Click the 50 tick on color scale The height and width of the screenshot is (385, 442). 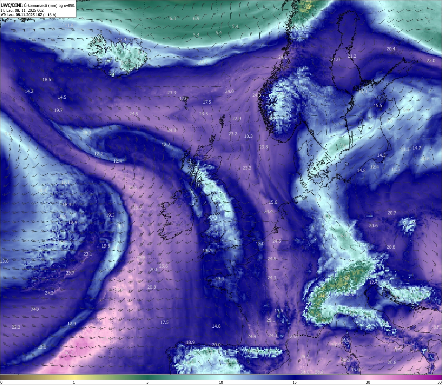439,382
